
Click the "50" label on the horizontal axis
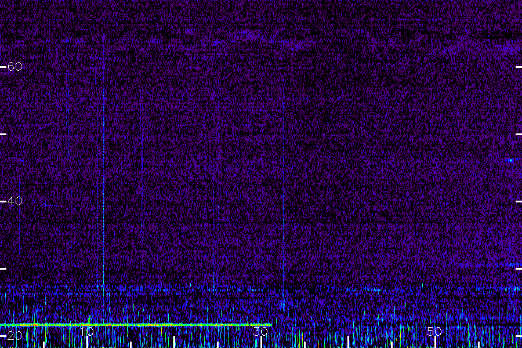click(434, 331)
